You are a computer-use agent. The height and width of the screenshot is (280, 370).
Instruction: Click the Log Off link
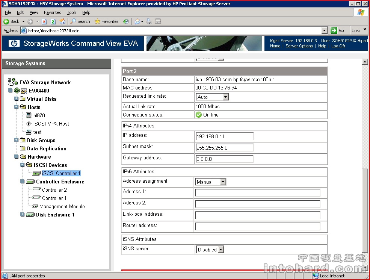click(338, 46)
